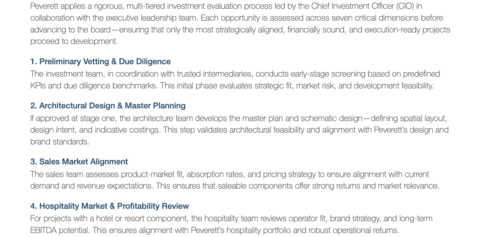Click the heading '3. Sales Market Alignment'
This screenshot has width=484, height=237.
pyautogui.click(x=79, y=162)
